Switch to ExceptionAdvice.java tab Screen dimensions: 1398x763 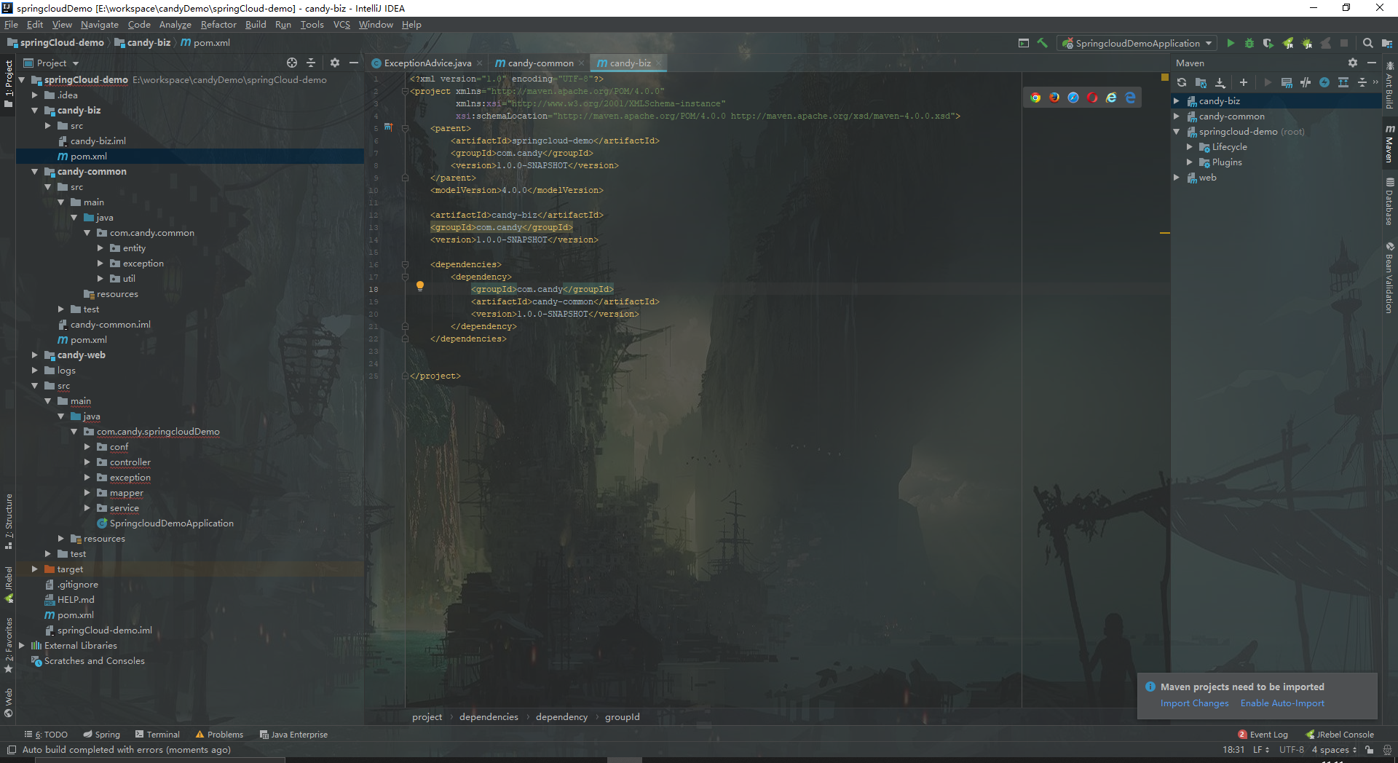click(x=427, y=63)
